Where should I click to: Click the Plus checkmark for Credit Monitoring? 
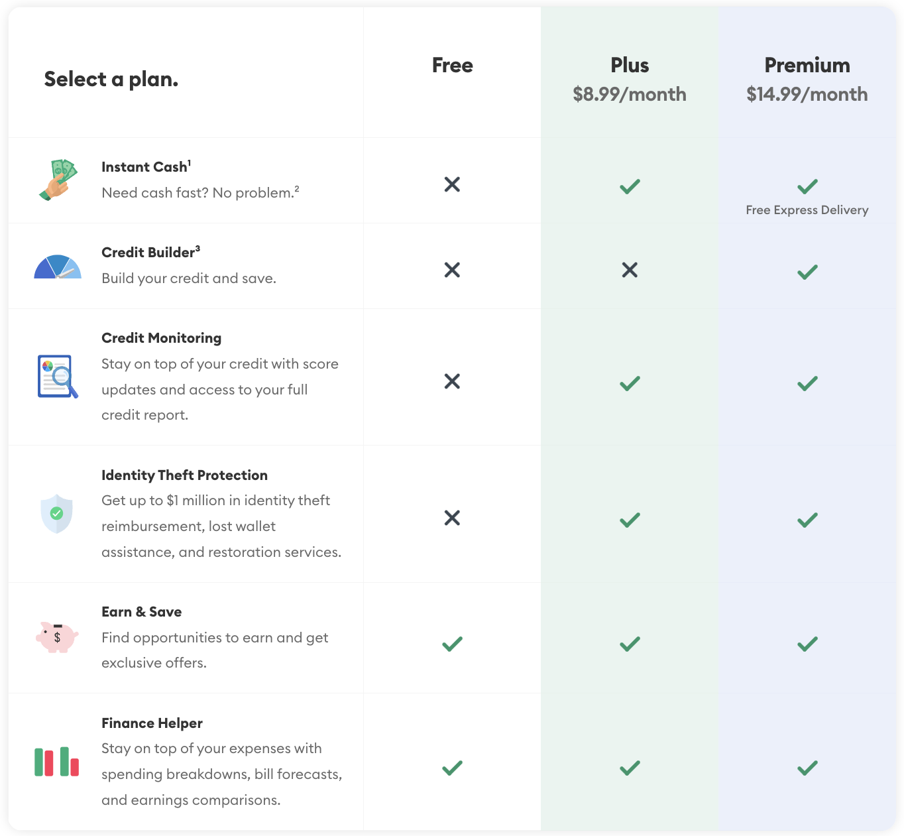[630, 383]
